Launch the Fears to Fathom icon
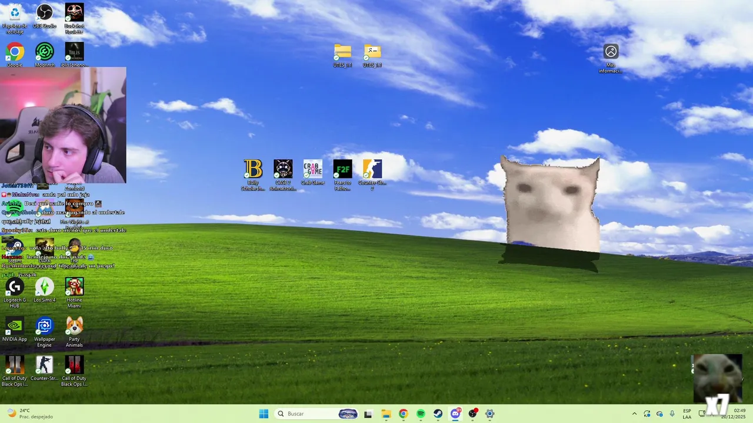Screen dimensions: 753x423 (342, 174)
